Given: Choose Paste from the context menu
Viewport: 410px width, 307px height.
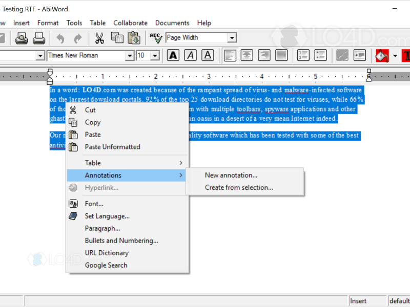Looking at the screenshot, I should pos(127,135).
